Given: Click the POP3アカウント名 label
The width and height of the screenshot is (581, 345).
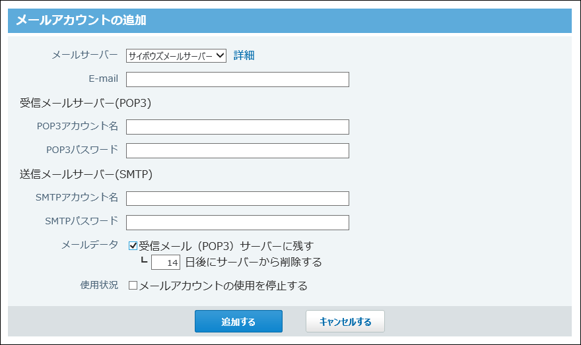Looking at the screenshot, I should pyautogui.click(x=77, y=126).
